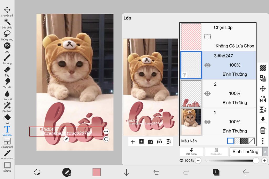This screenshot has width=269, height=179.
Task: Click checkerboard icon in layer sidebar
Action: click(263, 68)
